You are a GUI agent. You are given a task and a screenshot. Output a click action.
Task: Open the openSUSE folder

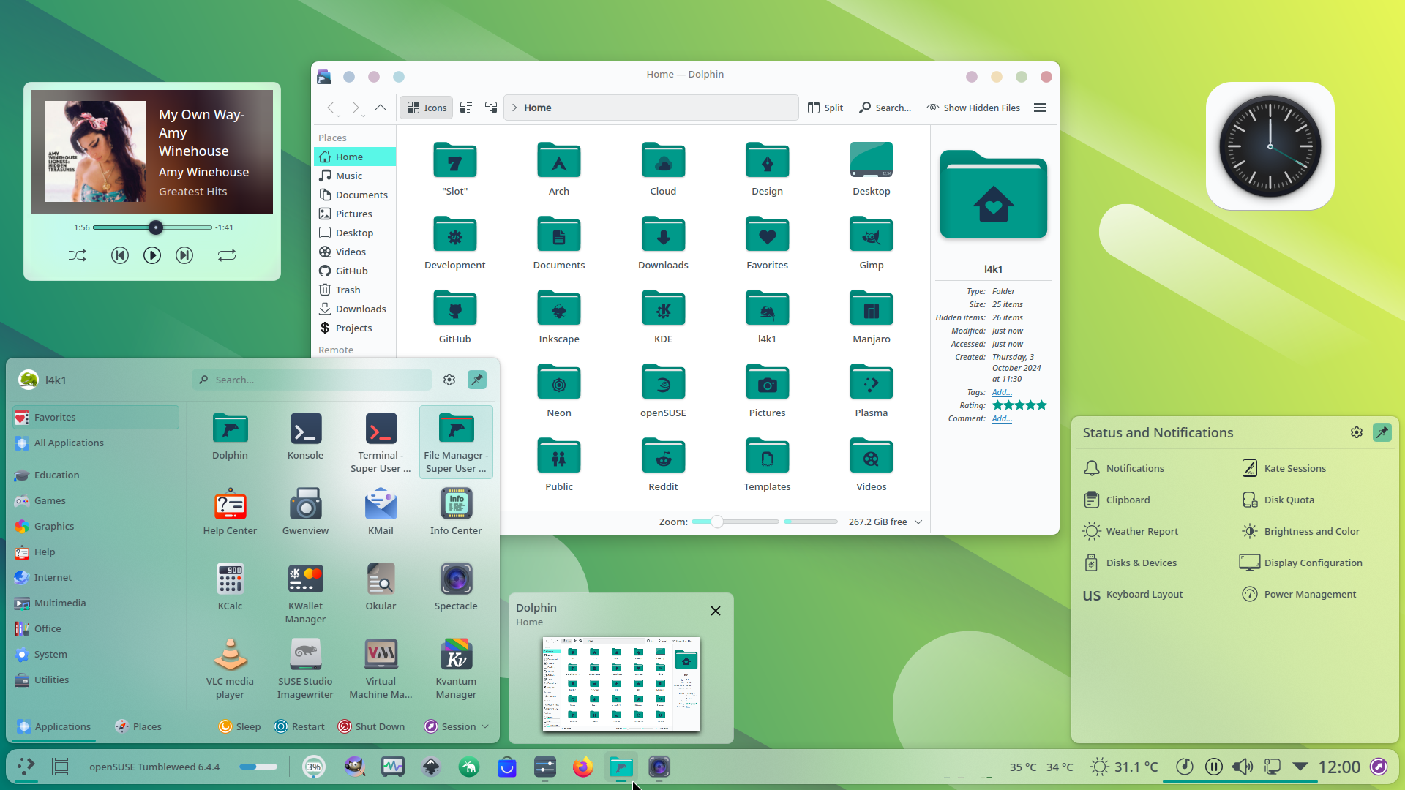(663, 391)
